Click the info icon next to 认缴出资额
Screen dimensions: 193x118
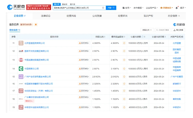coord(142,37)
